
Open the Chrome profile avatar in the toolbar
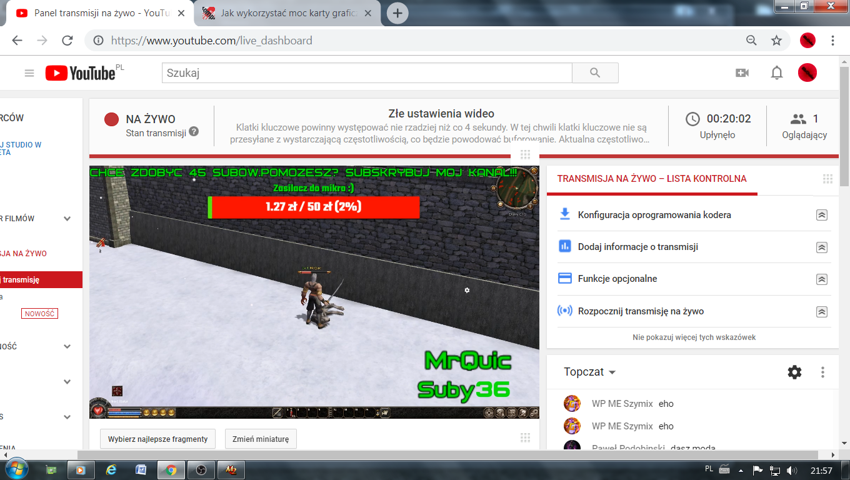(807, 41)
